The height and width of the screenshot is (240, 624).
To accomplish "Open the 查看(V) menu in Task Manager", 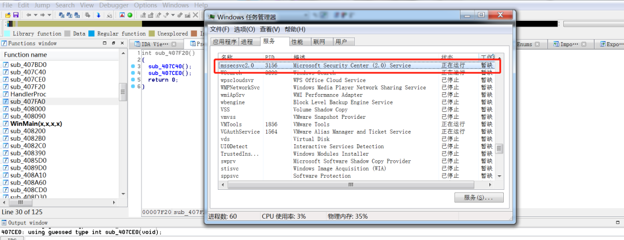I will click(x=269, y=29).
